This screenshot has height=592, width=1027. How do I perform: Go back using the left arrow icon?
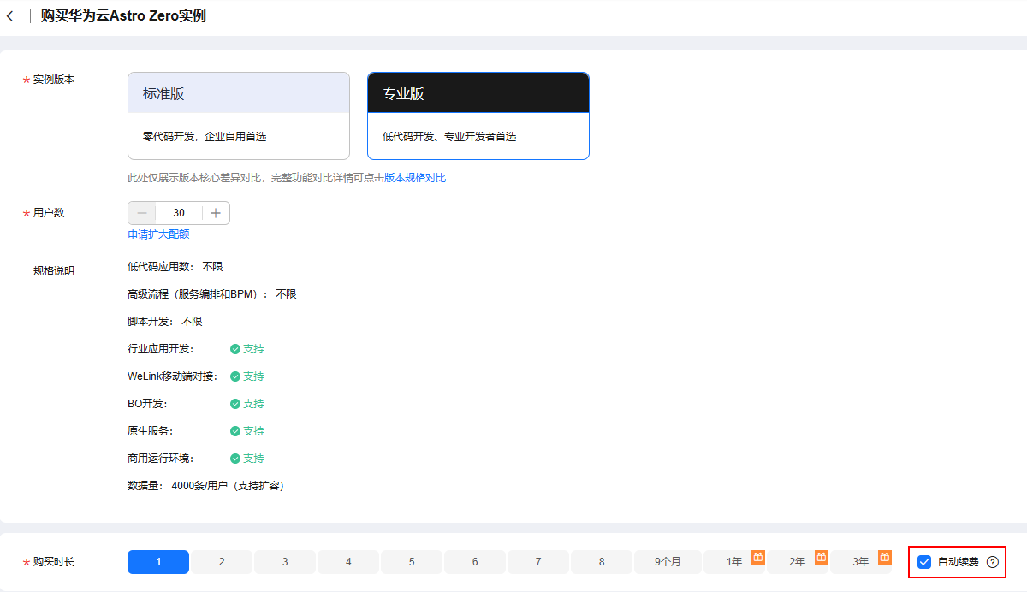(x=10, y=16)
